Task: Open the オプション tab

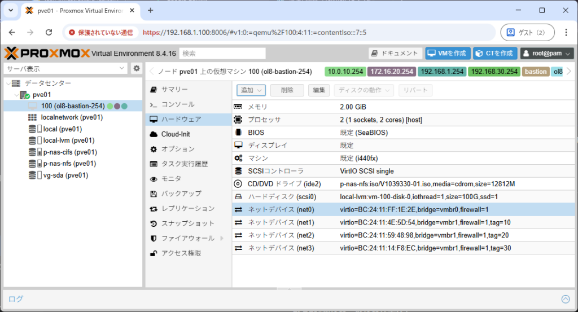Action: (x=189, y=149)
